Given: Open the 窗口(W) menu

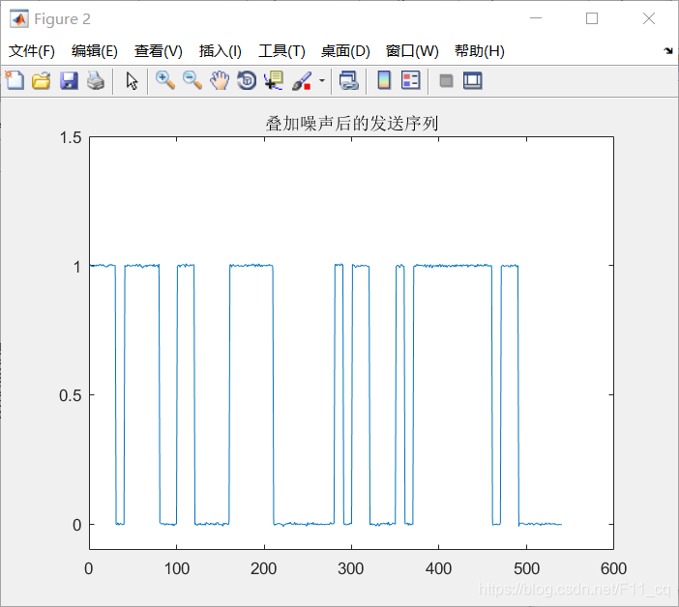Looking at the screenshot, I should coord(412,51).
